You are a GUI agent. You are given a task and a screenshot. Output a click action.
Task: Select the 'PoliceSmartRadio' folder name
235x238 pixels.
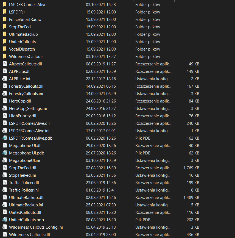(x=25, y=20)
